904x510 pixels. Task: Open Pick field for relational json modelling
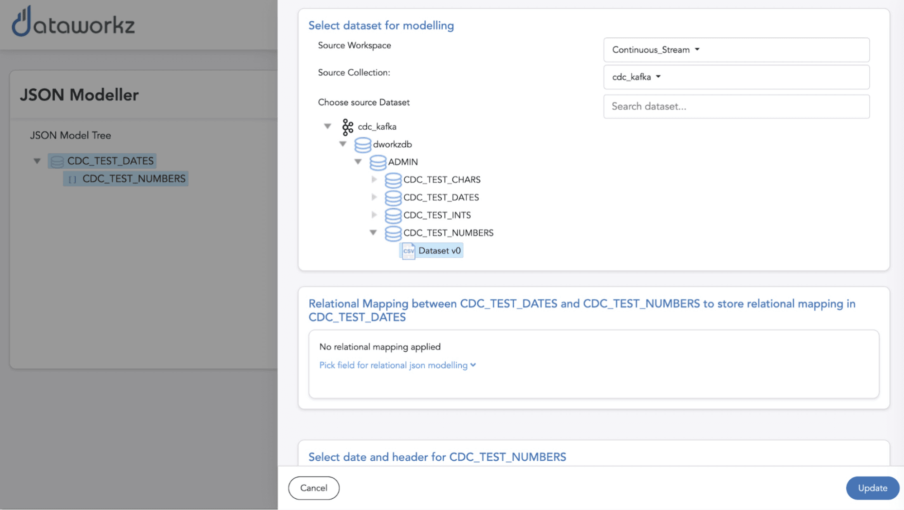pos(397,365)
